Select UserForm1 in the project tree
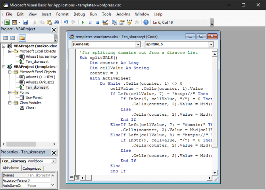Image resolution: width=266 pixels, height=190 pixels. pyautogui.click(x=34, y=97)
